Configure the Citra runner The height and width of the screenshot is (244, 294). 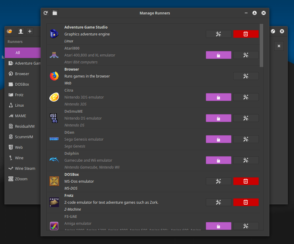(246, 97)
